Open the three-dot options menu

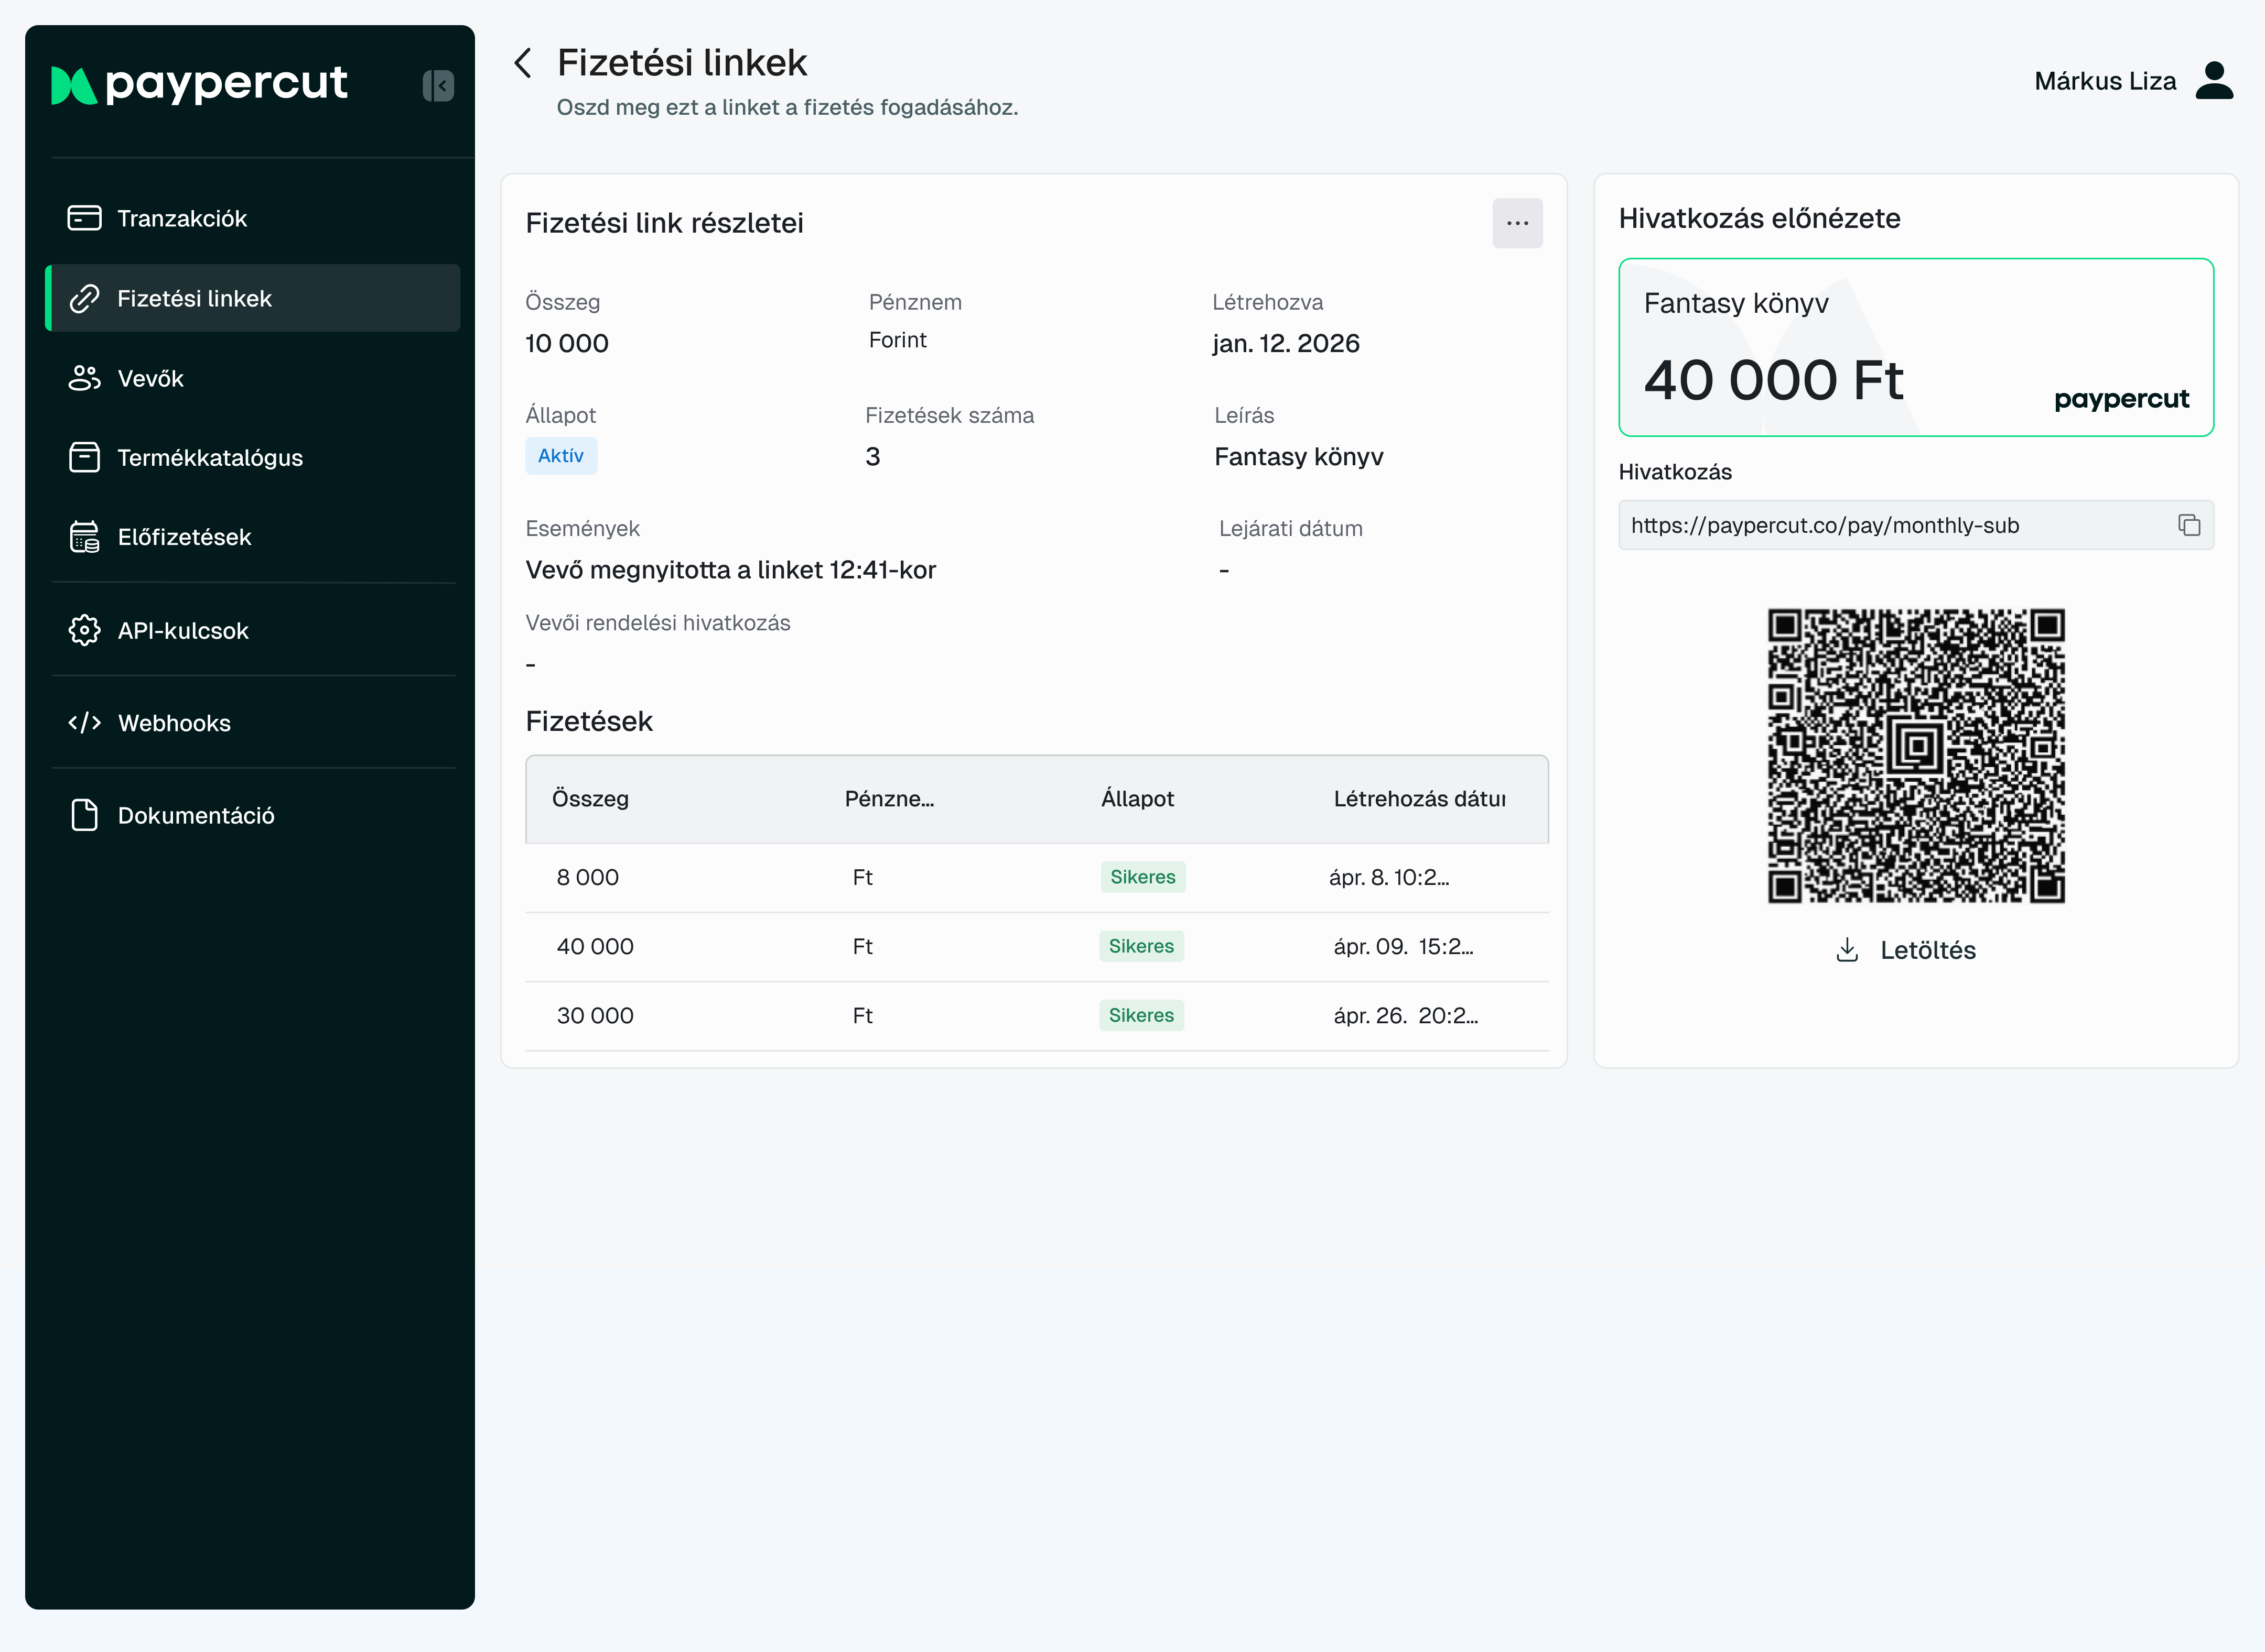[1518, 223]
